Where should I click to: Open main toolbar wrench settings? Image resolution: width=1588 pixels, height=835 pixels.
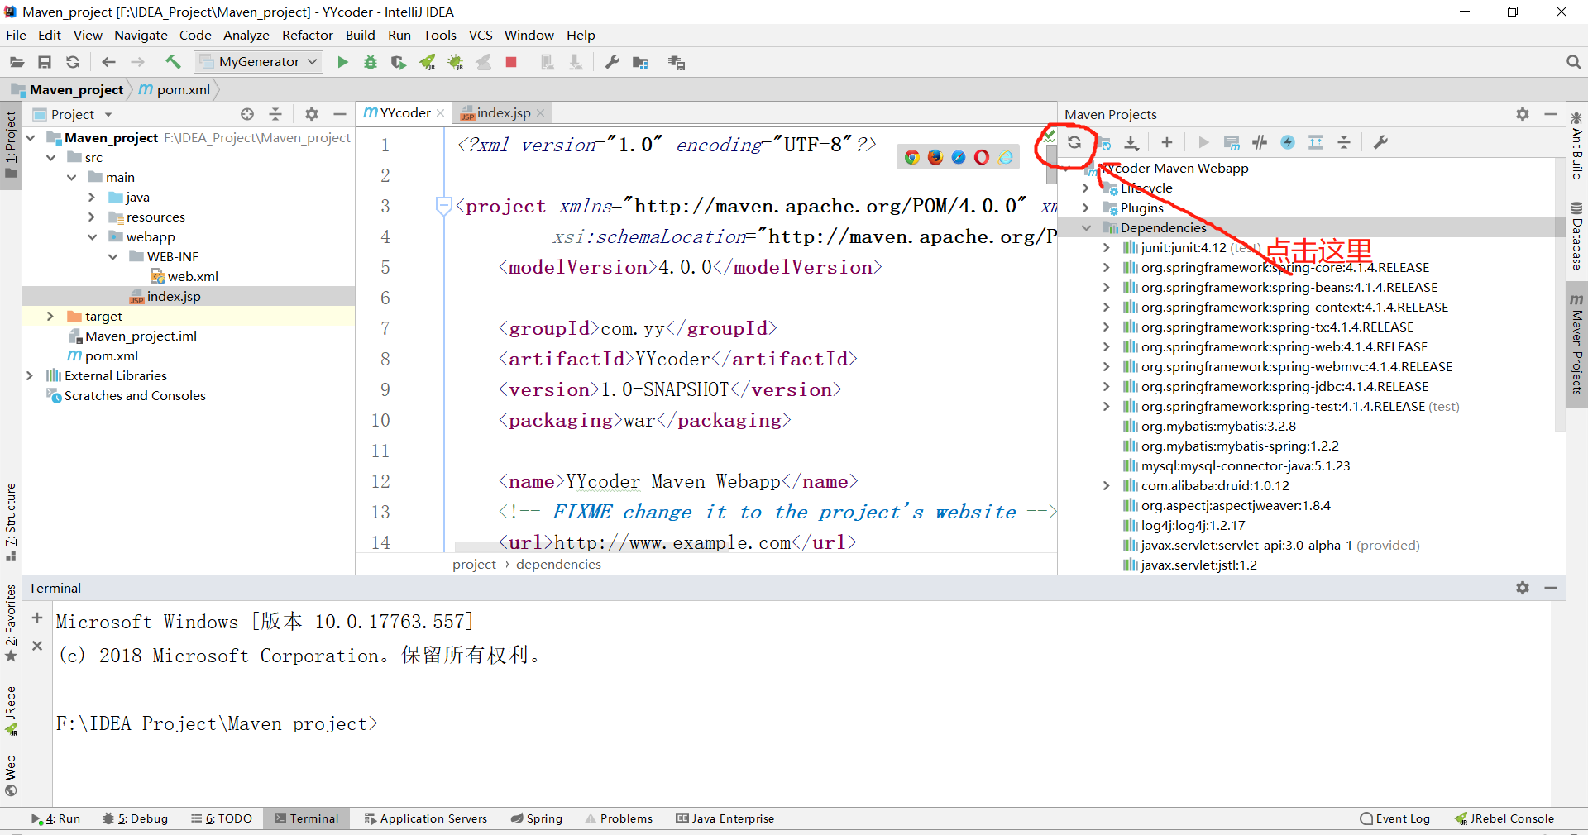click(612, 62)
